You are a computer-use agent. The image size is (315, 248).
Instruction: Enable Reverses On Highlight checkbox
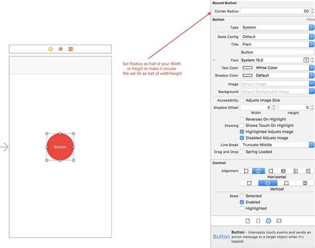point(242,119)
